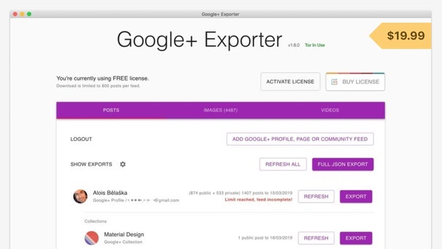Click the 'Download is limited to 800 posts' note

(98, 86)
